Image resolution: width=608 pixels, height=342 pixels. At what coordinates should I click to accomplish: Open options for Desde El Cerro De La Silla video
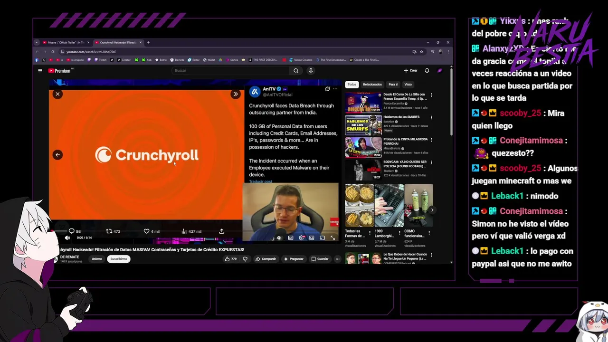click(431, 95)
